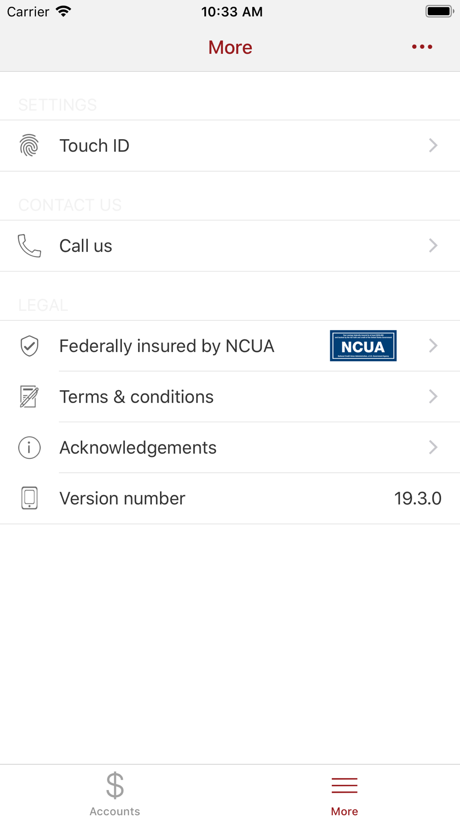
Task: Tap the info circle Acknowledgements icon
Action: point(29,447)
